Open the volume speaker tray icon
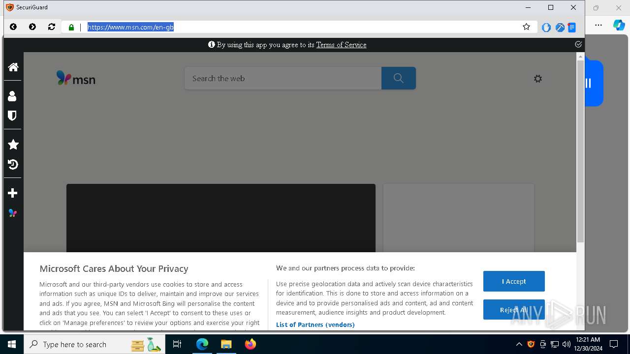The image size is (630, 354). point(567,344)
